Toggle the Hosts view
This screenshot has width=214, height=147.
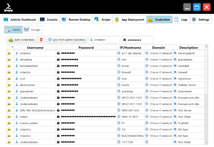(x=13, y=30)
